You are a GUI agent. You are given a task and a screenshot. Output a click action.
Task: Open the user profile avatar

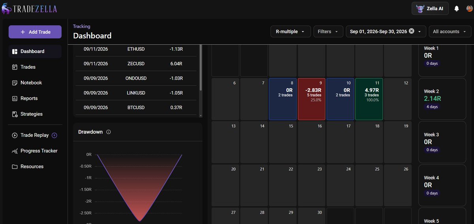(x=469, y=9)
